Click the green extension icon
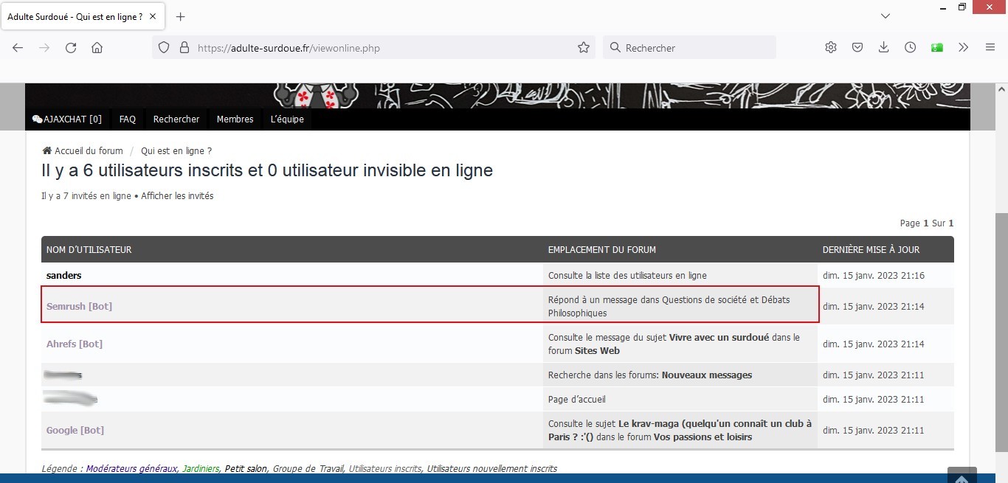1008x483 pixels. tap(937, 47)
